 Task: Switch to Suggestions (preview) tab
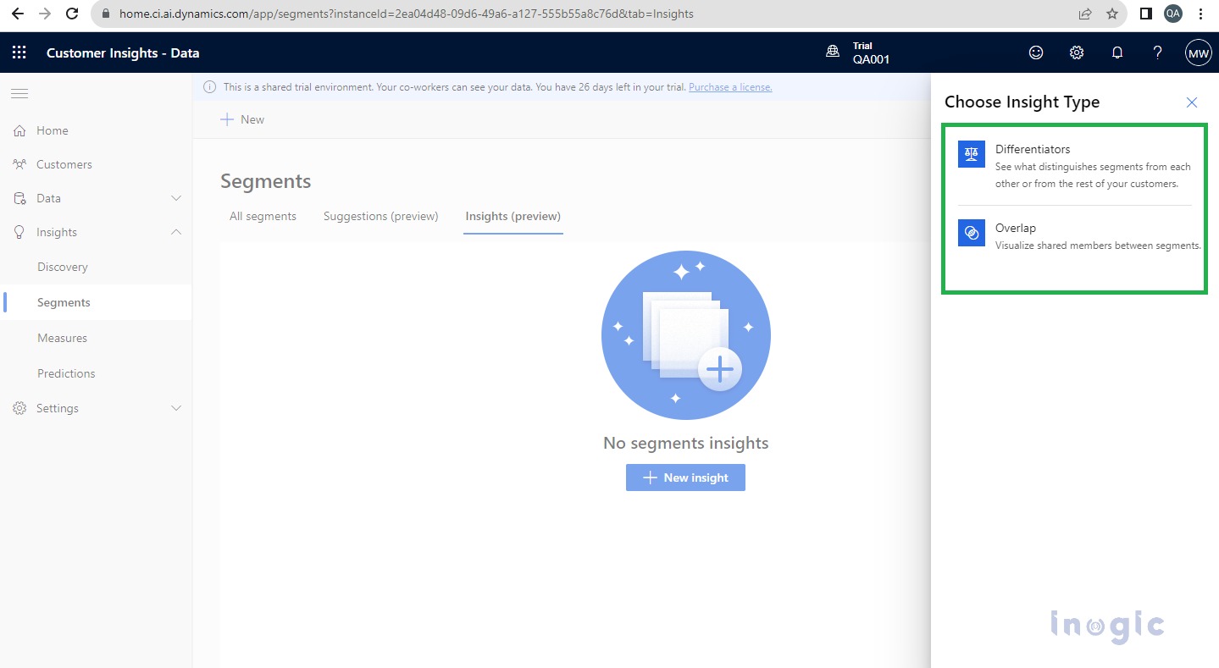point(381,216)
